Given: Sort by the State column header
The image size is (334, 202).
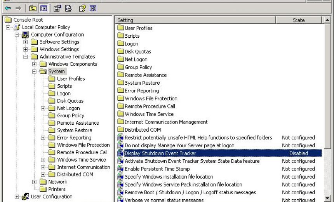Looking at the screenshot, I should pyautogui.click(x=298, y=20).
